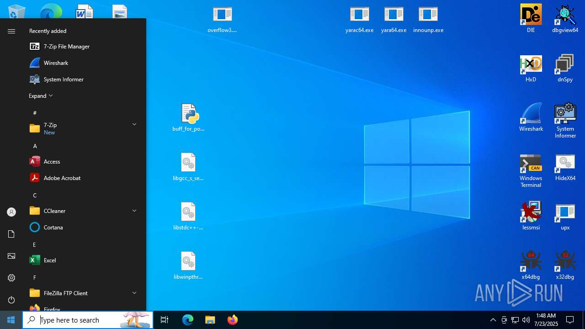Select System Informer desktop shortcut
The image size is (585, 329).
click(565, 121)
